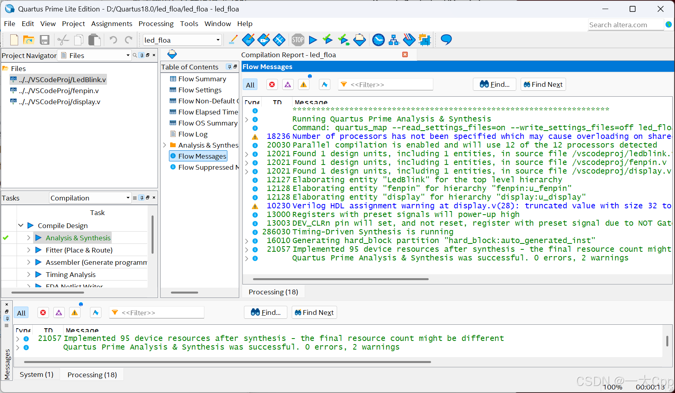The image size is (675, 393).
Task: Toggle info flag filter in Flow Messages
Action: pyautogui.click(x=324, y=84)
